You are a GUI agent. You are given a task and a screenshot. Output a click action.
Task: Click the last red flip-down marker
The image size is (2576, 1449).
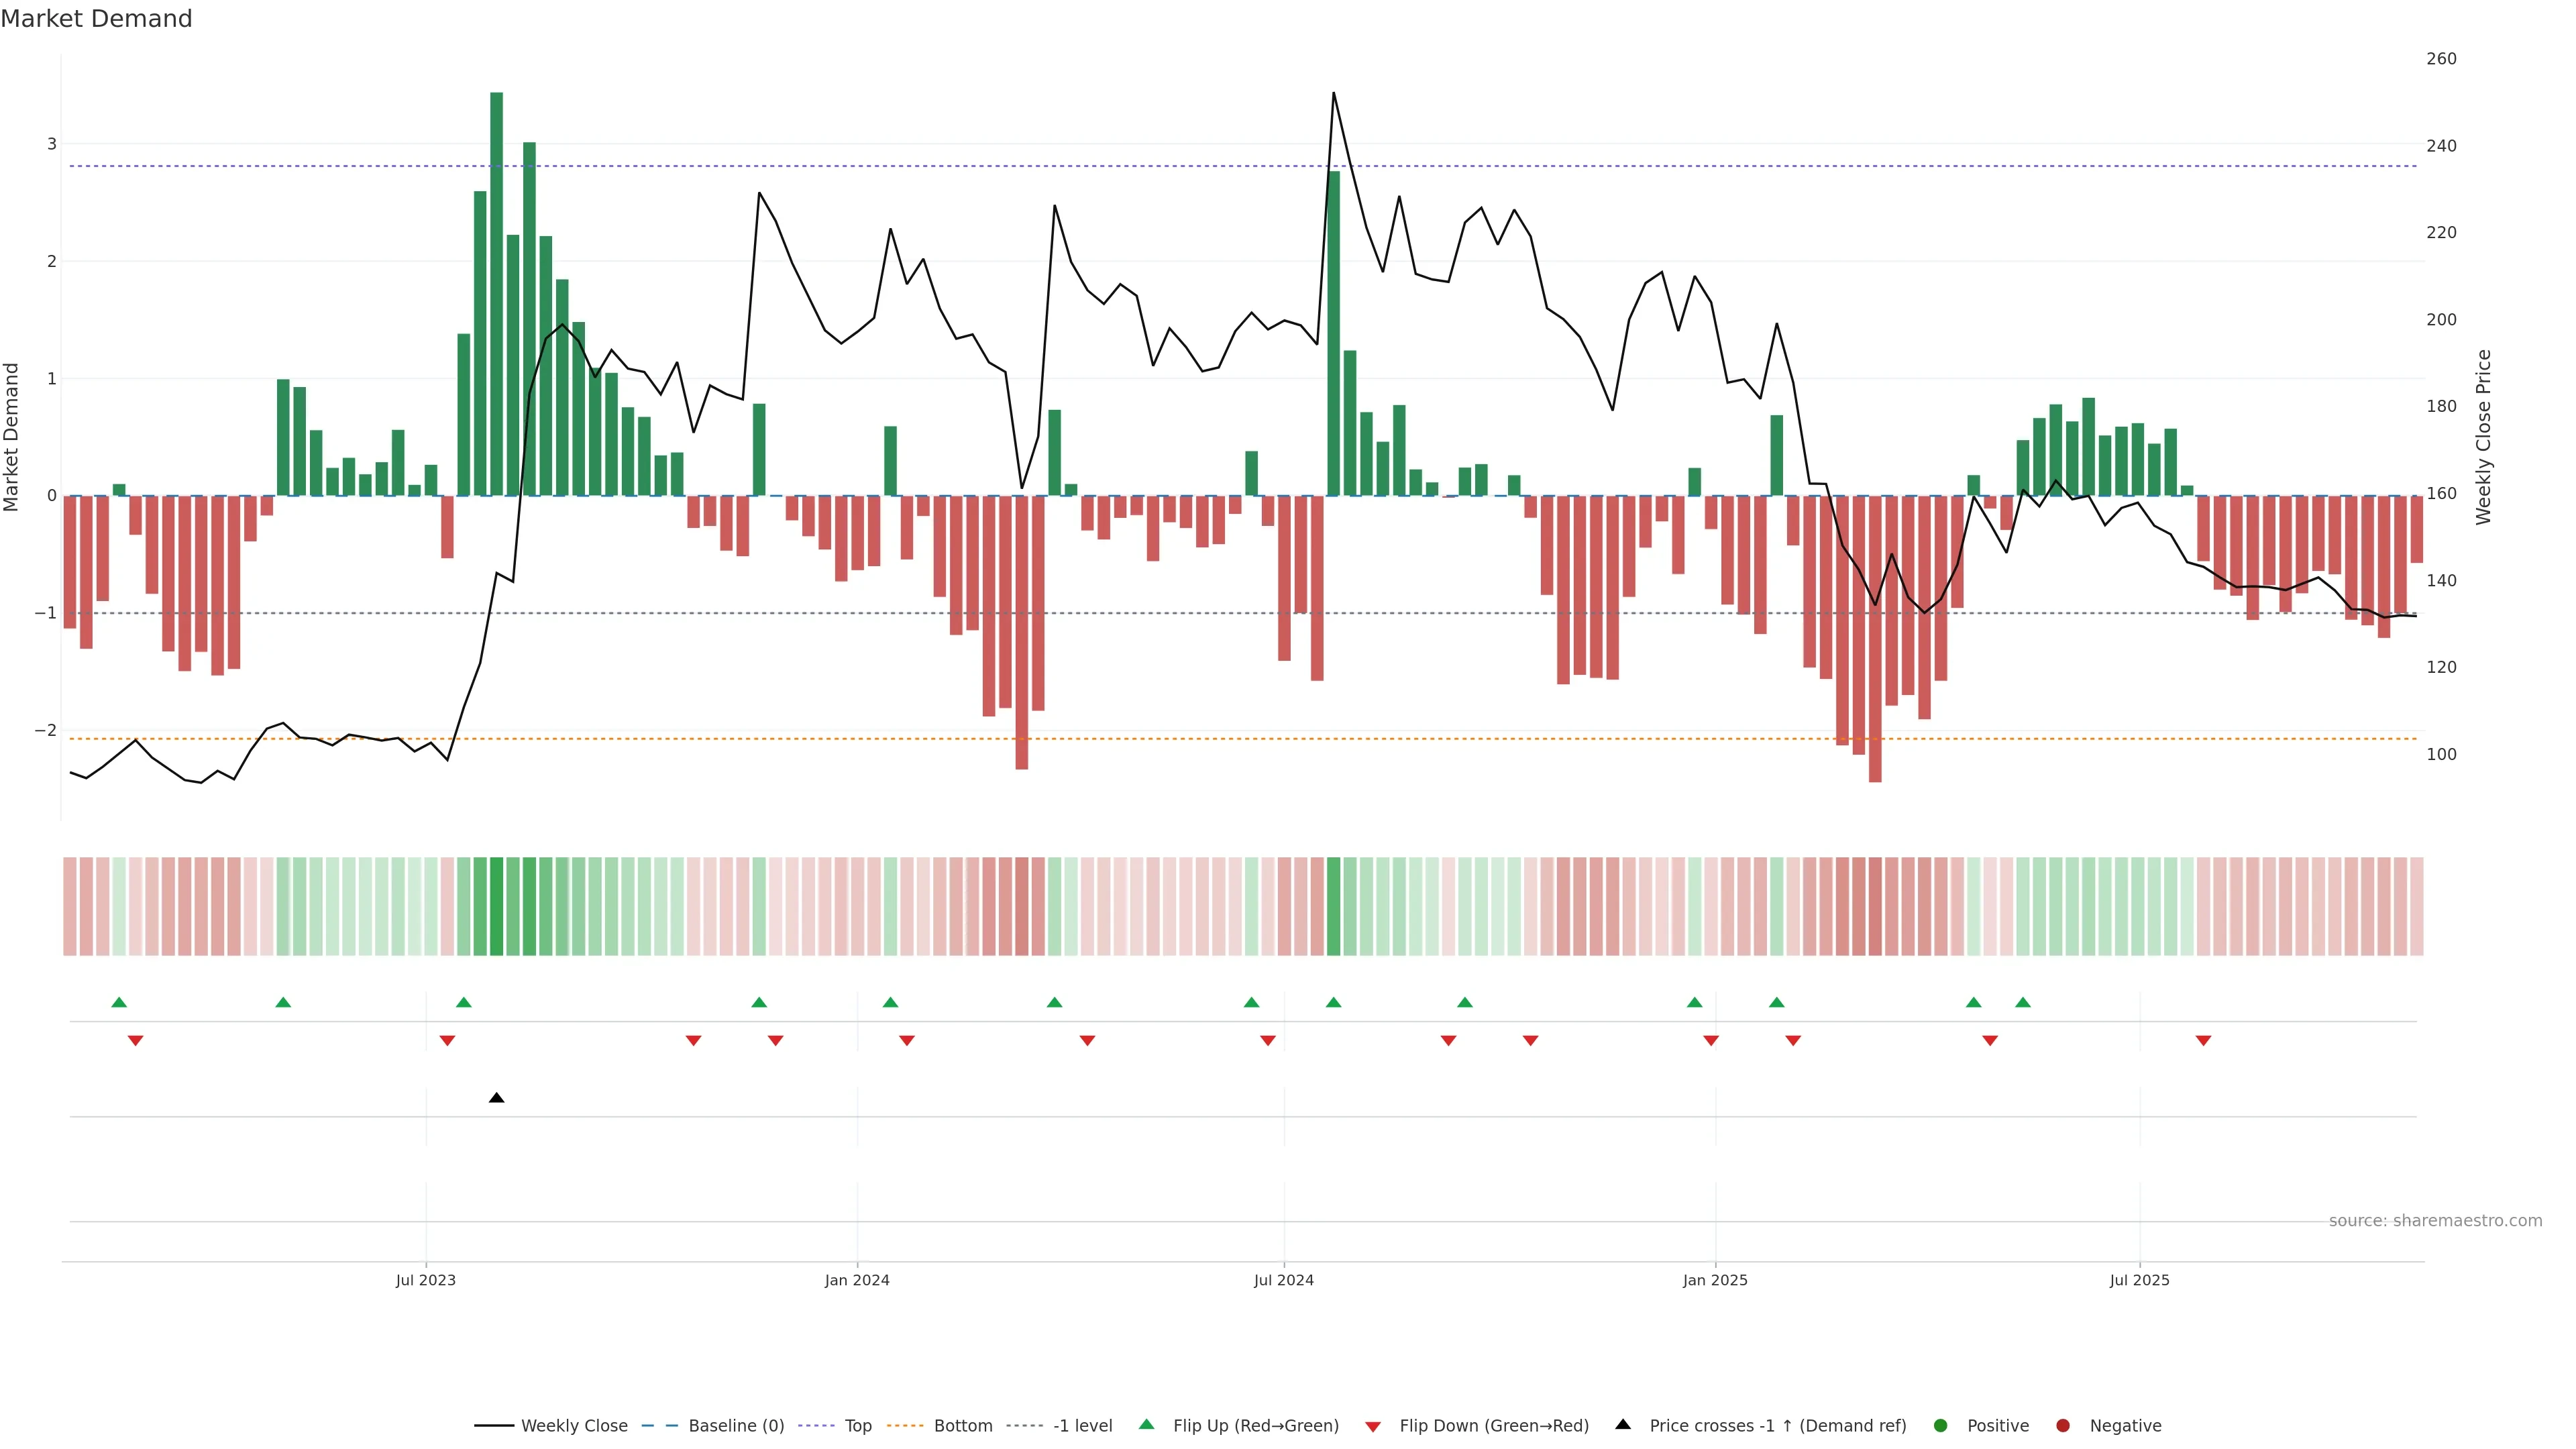point(2203,1041)
